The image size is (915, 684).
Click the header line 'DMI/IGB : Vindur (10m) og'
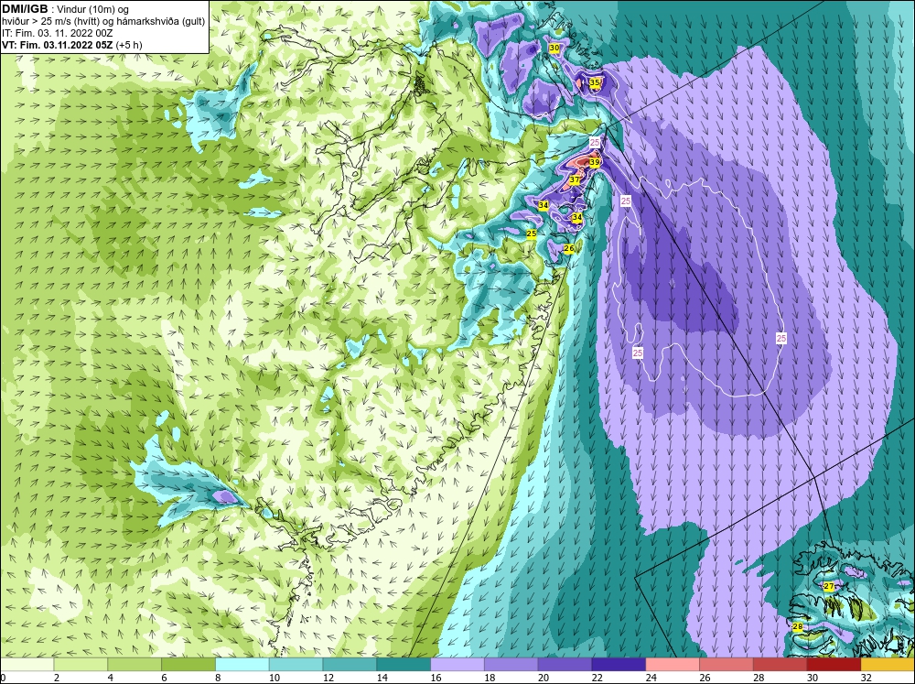[x=66, y=9]
